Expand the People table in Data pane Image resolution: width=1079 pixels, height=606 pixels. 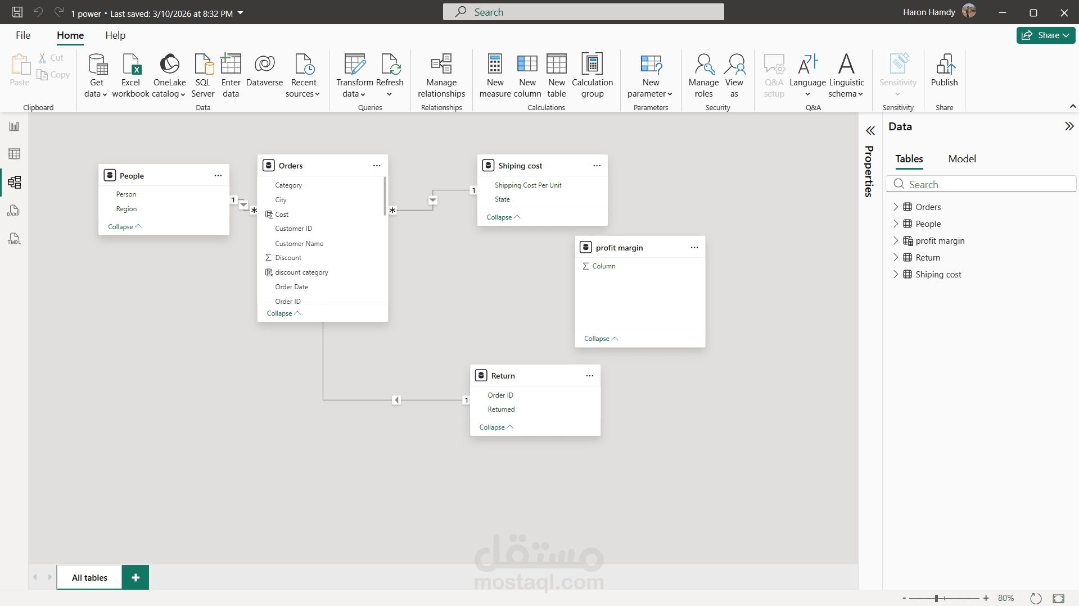tap(896, 224)
